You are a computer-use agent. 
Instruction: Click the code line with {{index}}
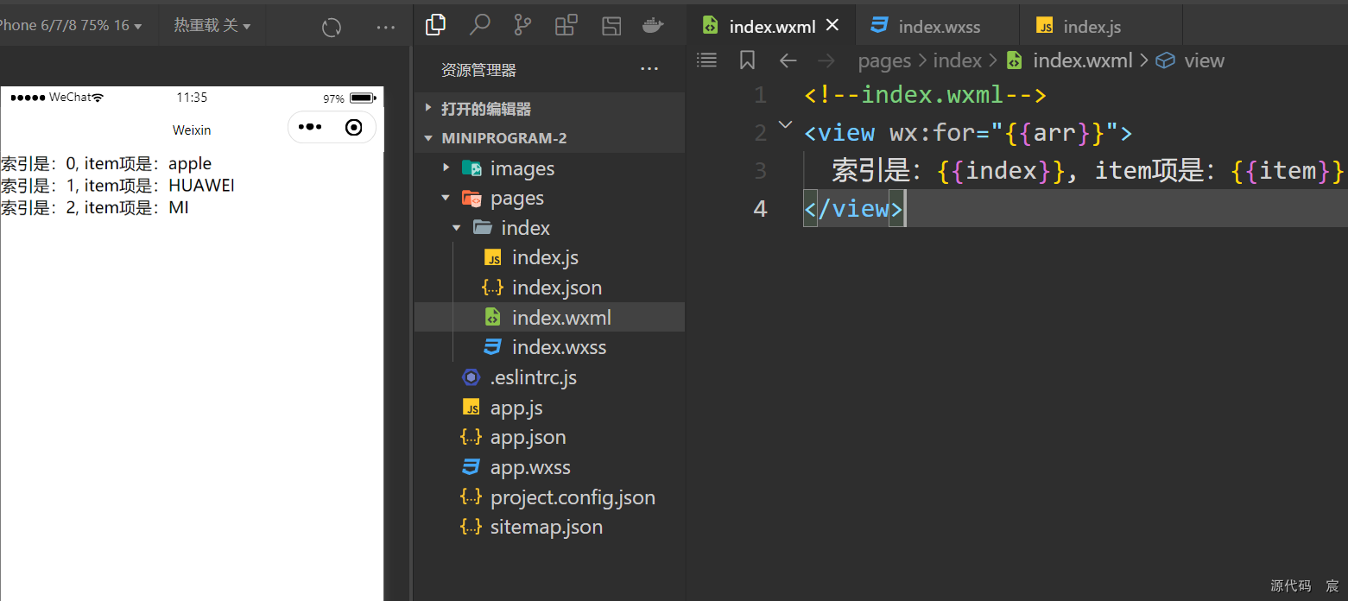tap(1088, 170)
